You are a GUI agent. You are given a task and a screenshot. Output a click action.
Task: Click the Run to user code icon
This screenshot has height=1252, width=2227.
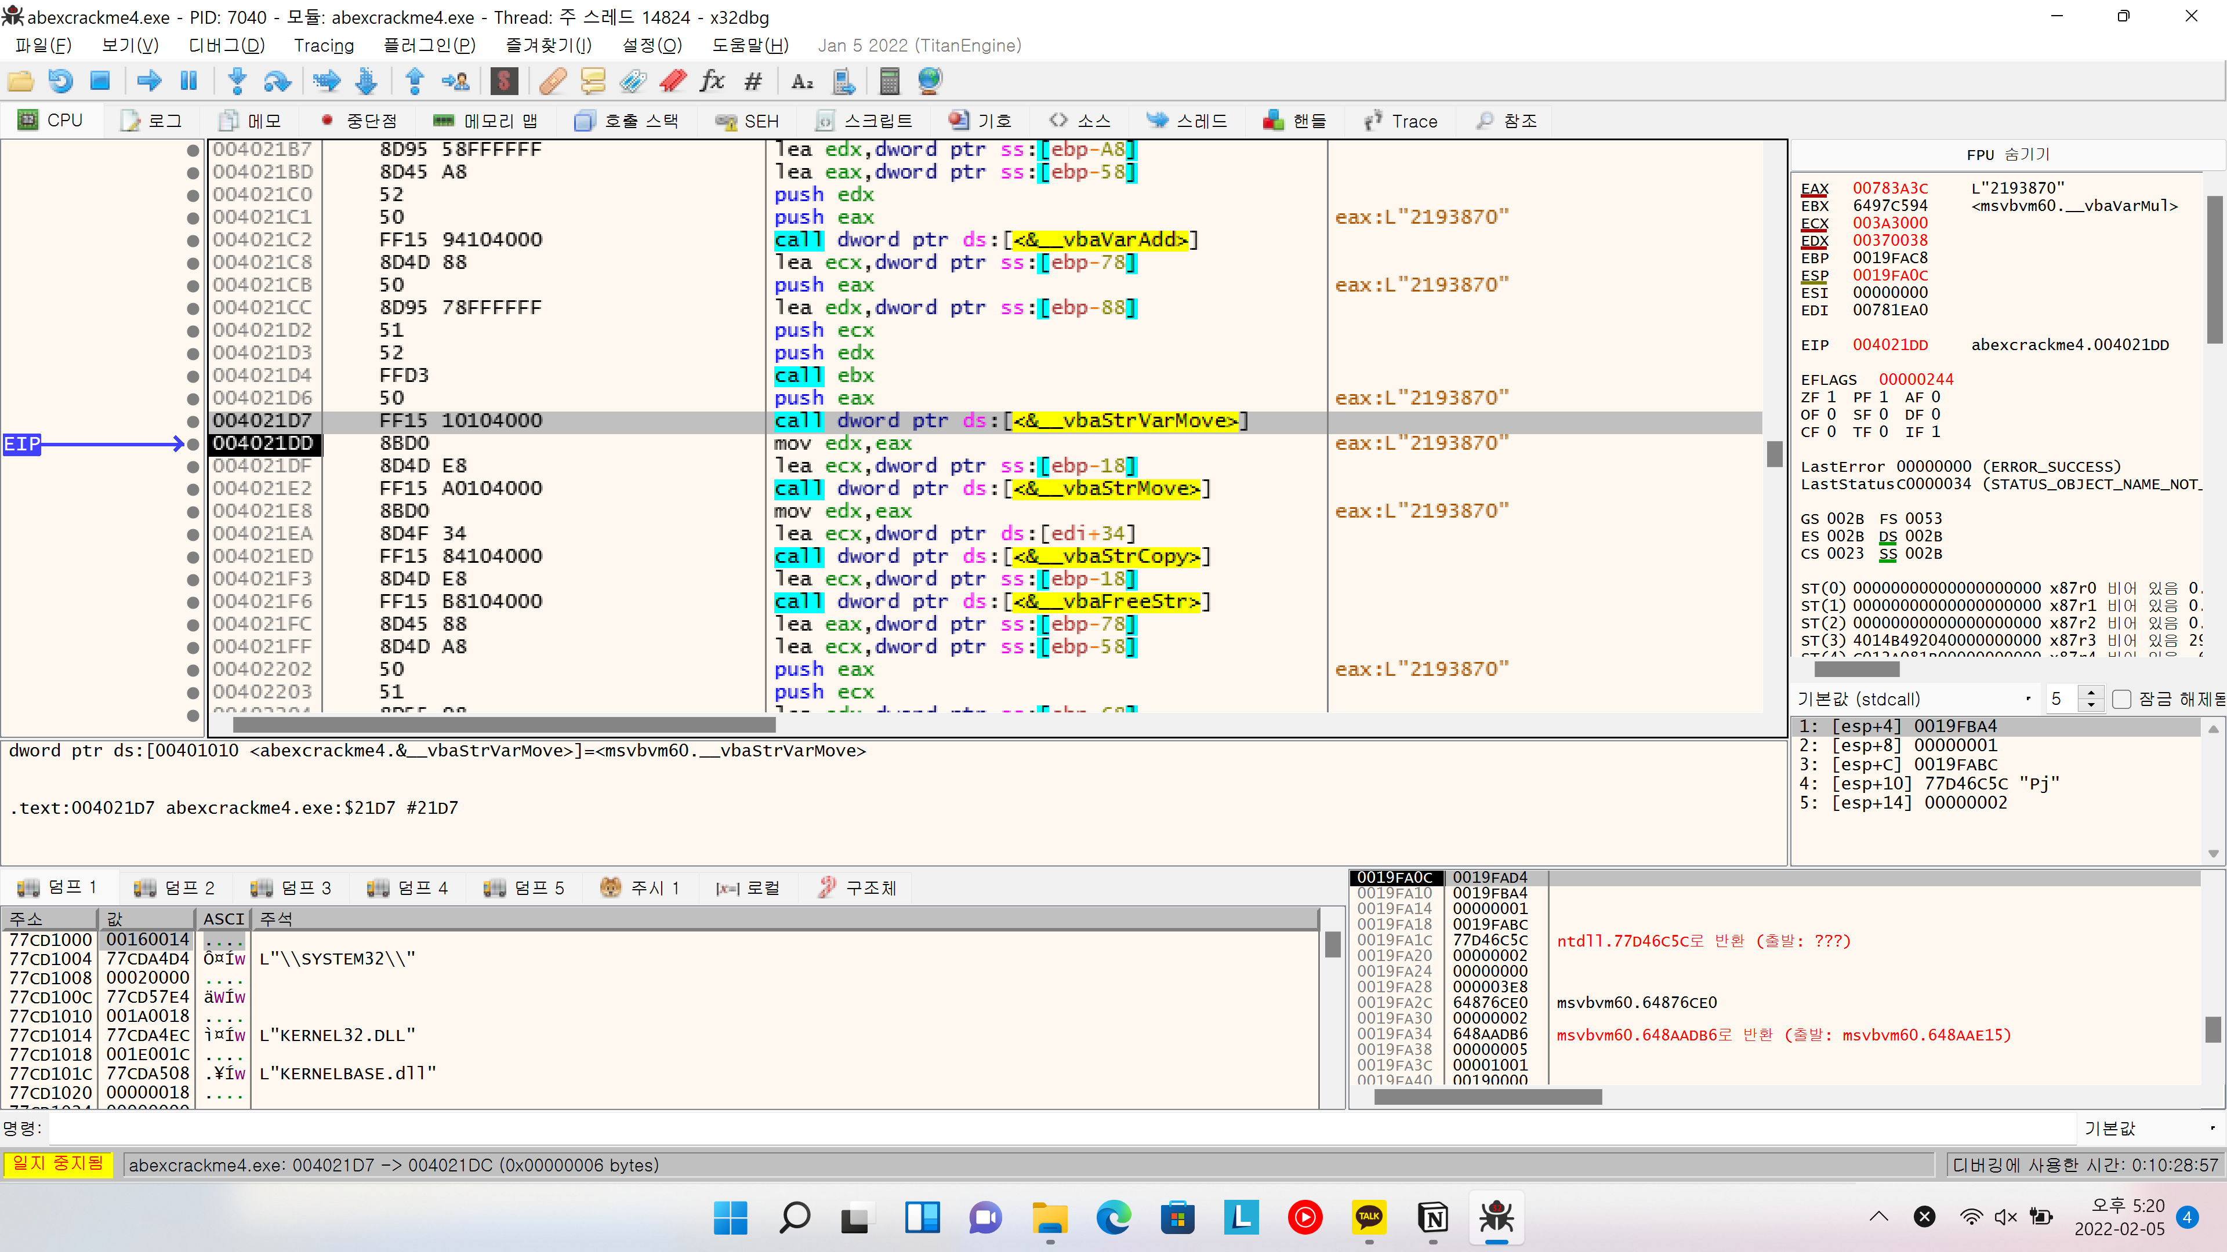pyautogui.click(x=456, y=81)
